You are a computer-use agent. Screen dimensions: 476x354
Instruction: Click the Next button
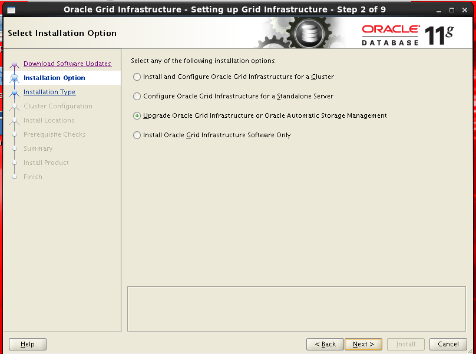coord(363,345)
